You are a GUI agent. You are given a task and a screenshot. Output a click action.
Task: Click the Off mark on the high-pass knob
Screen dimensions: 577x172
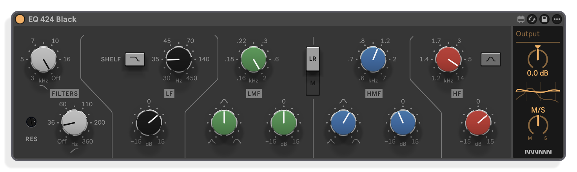(62, 141)
